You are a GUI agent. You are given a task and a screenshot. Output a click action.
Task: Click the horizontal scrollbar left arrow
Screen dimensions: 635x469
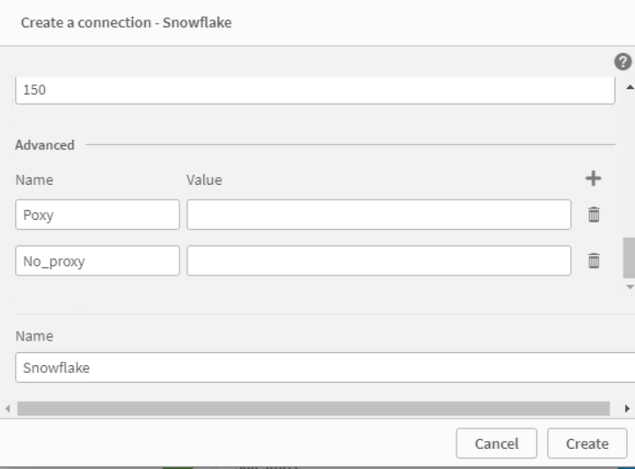(7, 409)
